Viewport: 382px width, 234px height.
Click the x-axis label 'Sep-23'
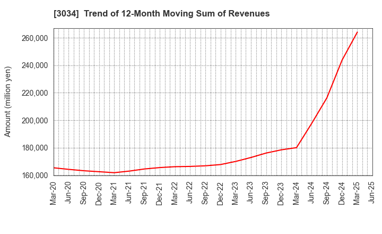coord(266,193)
